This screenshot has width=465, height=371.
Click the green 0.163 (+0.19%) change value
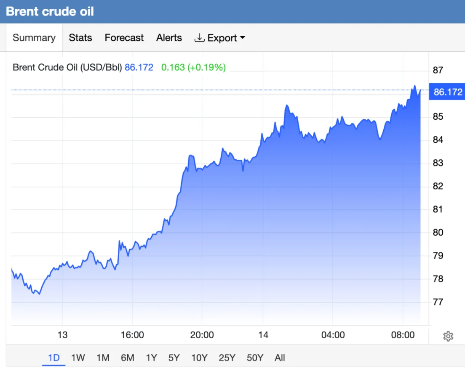click(x=193, y=68)
